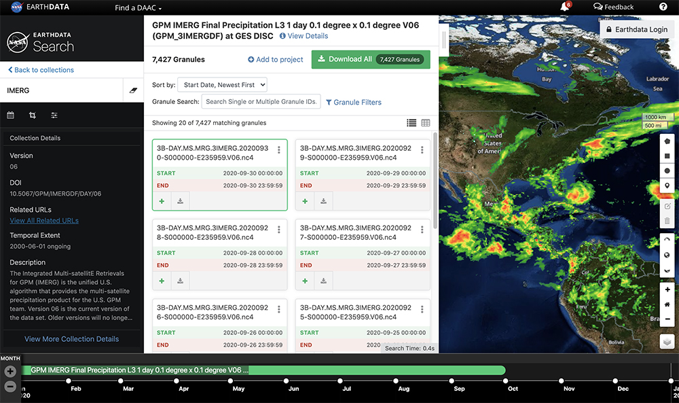Click the DOI value 10.5067/GPM/IMERGDF/DAY/06

[x=56, y=194]
